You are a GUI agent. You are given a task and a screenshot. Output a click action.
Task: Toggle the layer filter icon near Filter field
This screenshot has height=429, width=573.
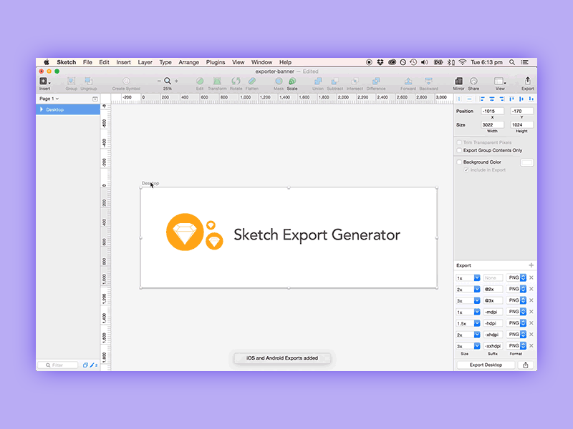(x=85, y=365)
